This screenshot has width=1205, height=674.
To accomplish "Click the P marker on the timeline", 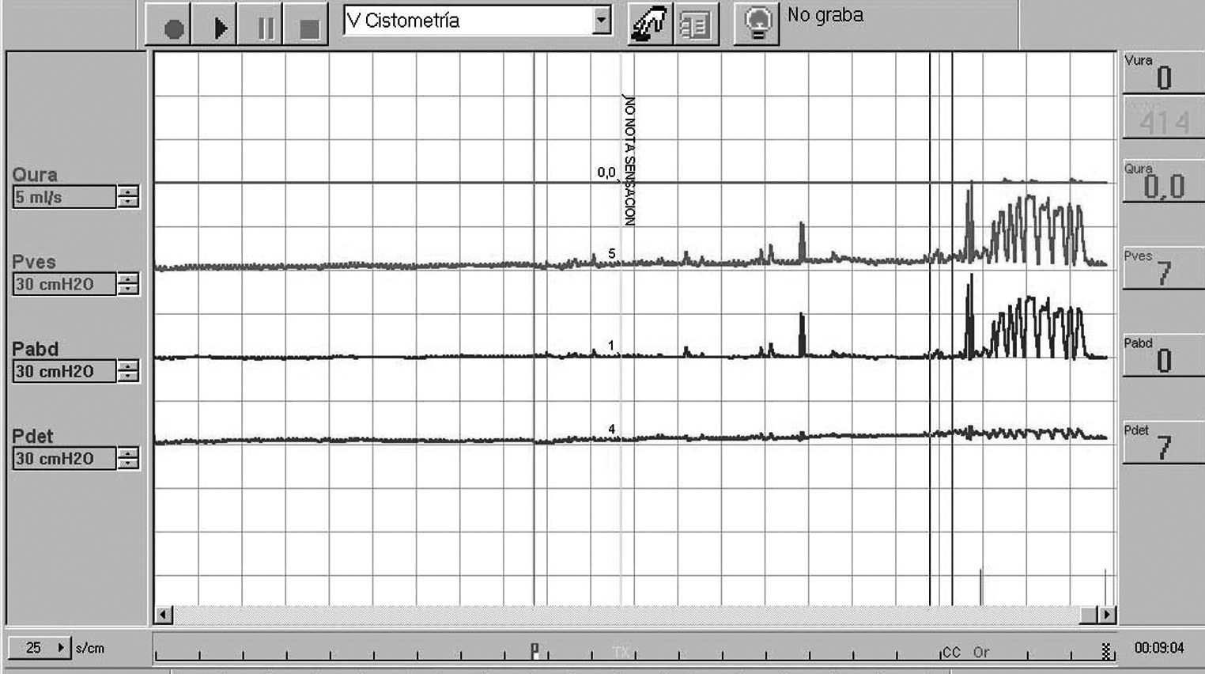I will pyautogui.click(x=535, y=650).
